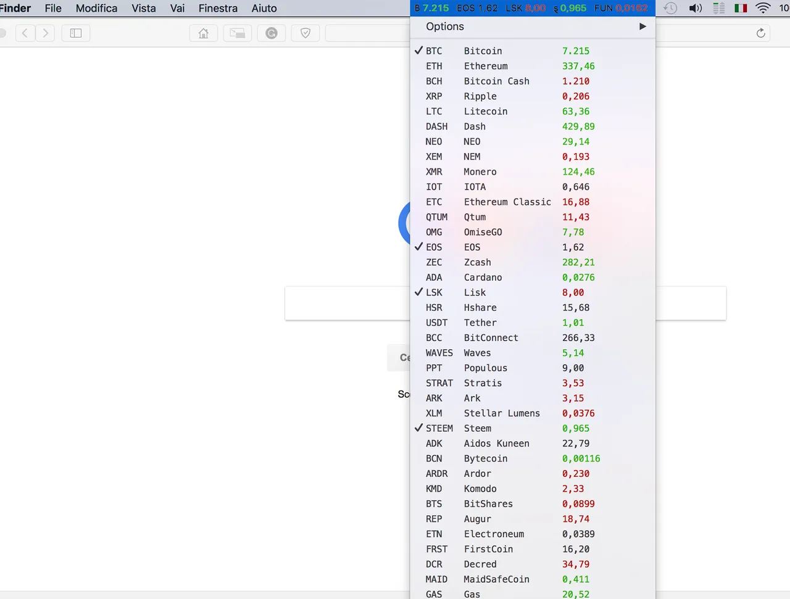Select the ETN Electroneum row
The image size is (790, 599).
[x=533, y=534]
